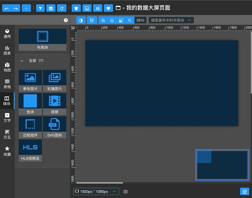Toggle the alignment guides button
This screenshot has width=252, height=198.
(x=92, y=20)
